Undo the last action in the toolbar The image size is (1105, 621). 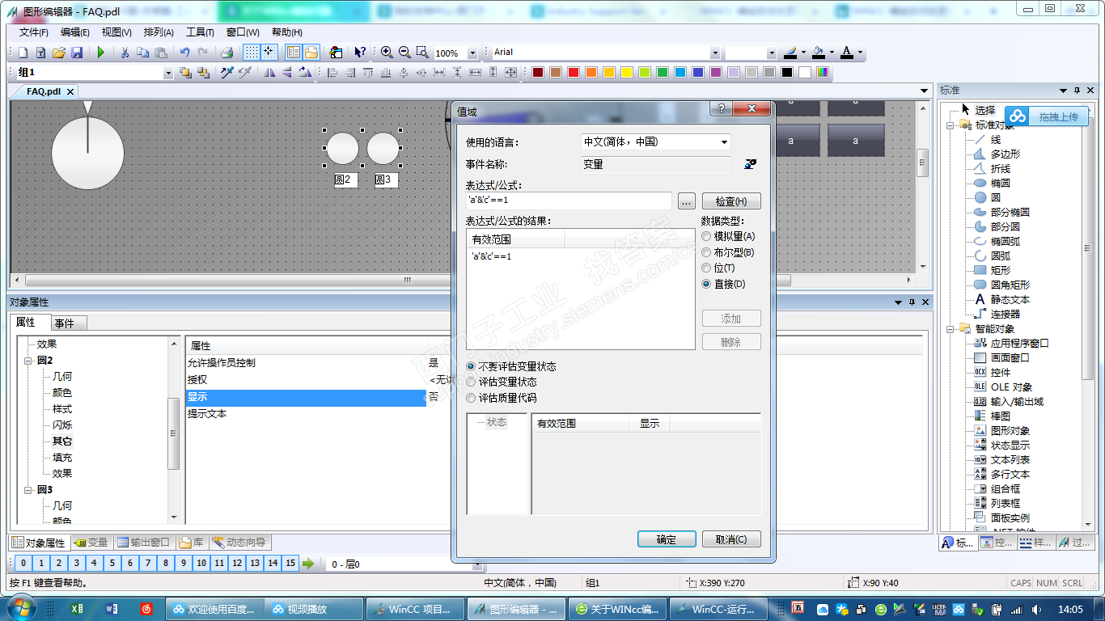[x=185, y=53]
